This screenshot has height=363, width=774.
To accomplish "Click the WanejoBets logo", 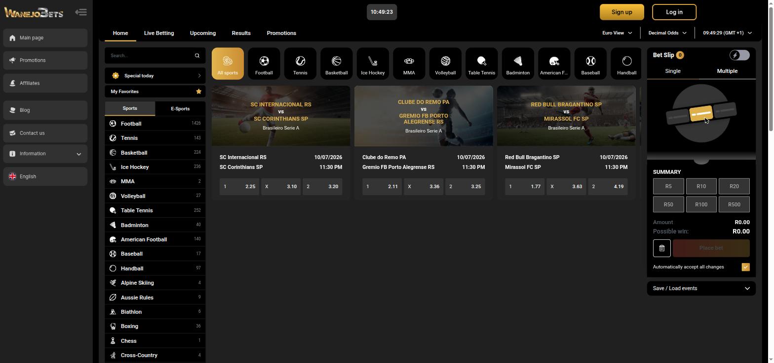I will click(x=34, y=12).
